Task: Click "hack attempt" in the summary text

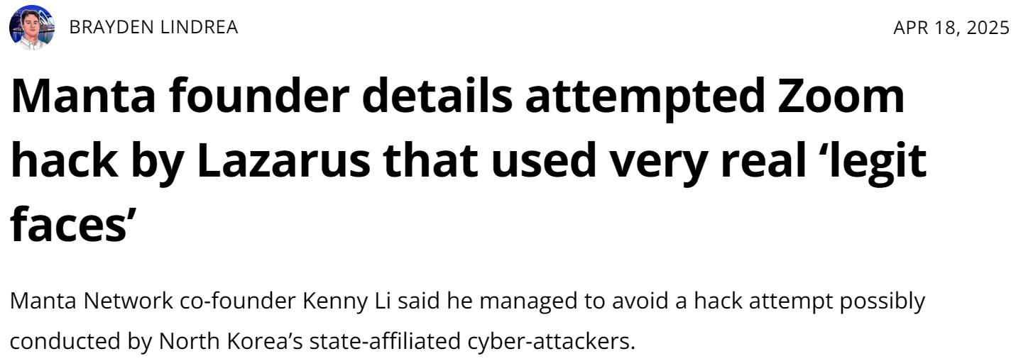Action: tap(763, 301)
